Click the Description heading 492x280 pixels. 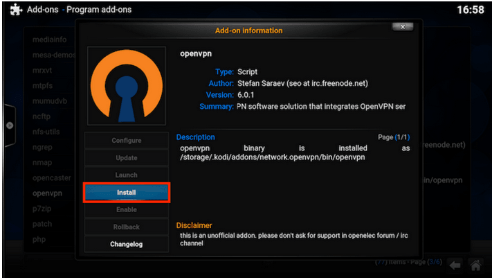(195, 137)
